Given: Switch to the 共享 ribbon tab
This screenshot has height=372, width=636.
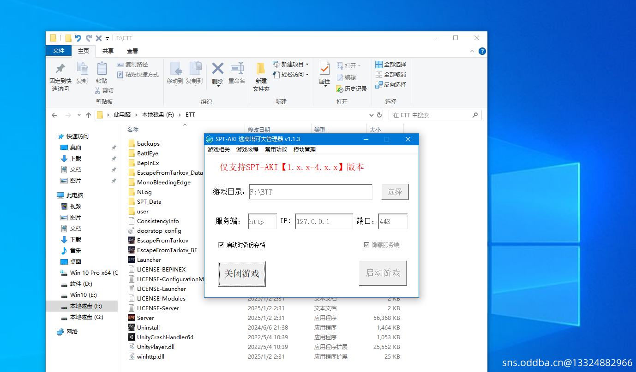Looking at the screenshot, I should click(108, 51).
